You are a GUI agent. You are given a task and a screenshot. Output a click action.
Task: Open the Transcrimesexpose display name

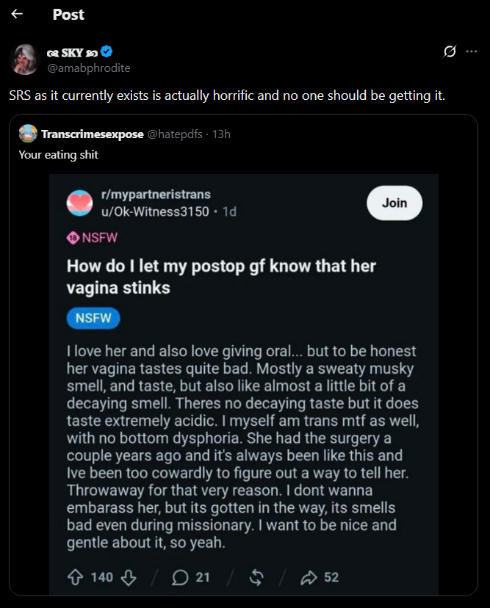pyautogui.click(x=93, y=134)
